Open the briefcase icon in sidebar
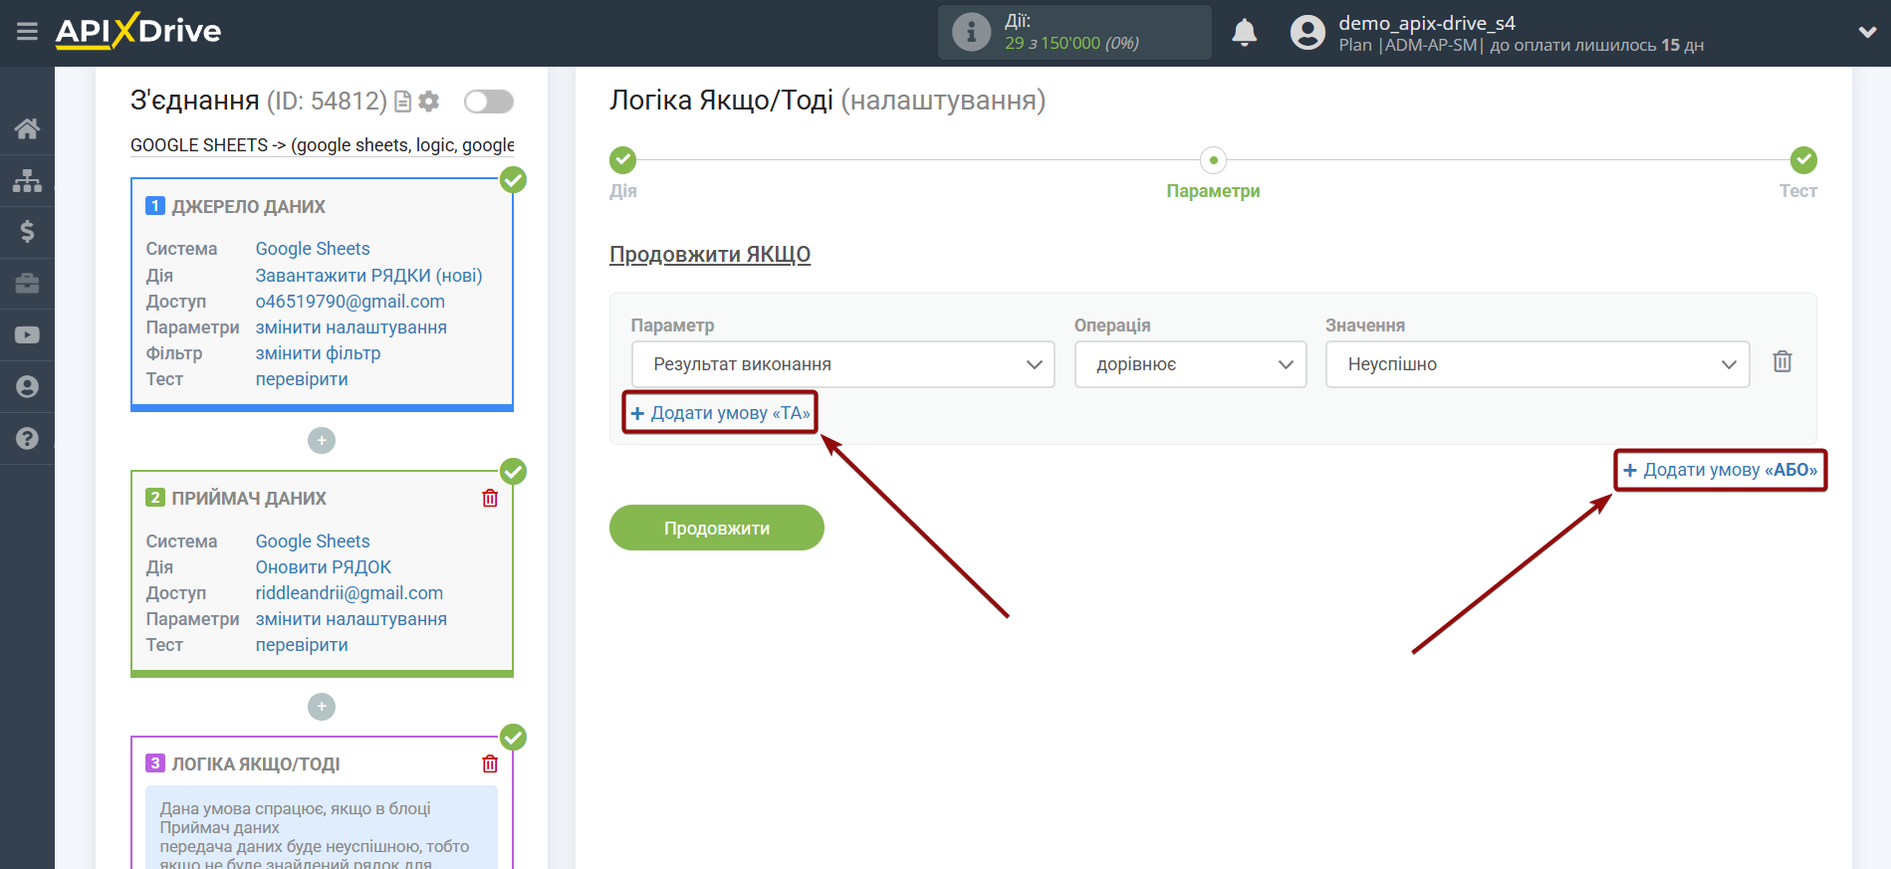Screen dimensions: 1891x869 [27, 284]
